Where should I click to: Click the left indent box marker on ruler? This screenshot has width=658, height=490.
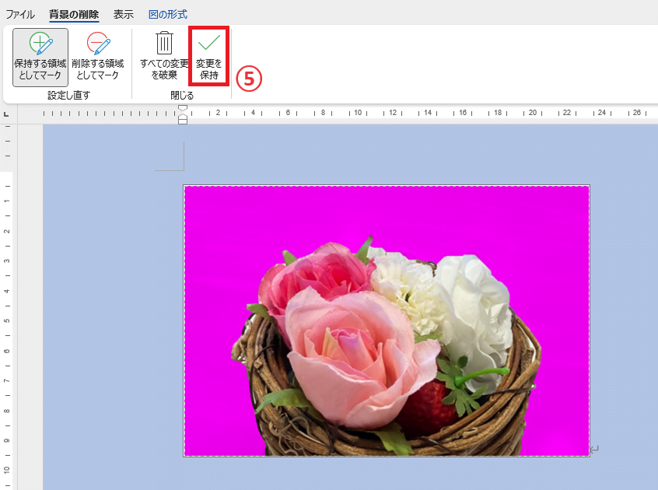[x=183, y=121]
